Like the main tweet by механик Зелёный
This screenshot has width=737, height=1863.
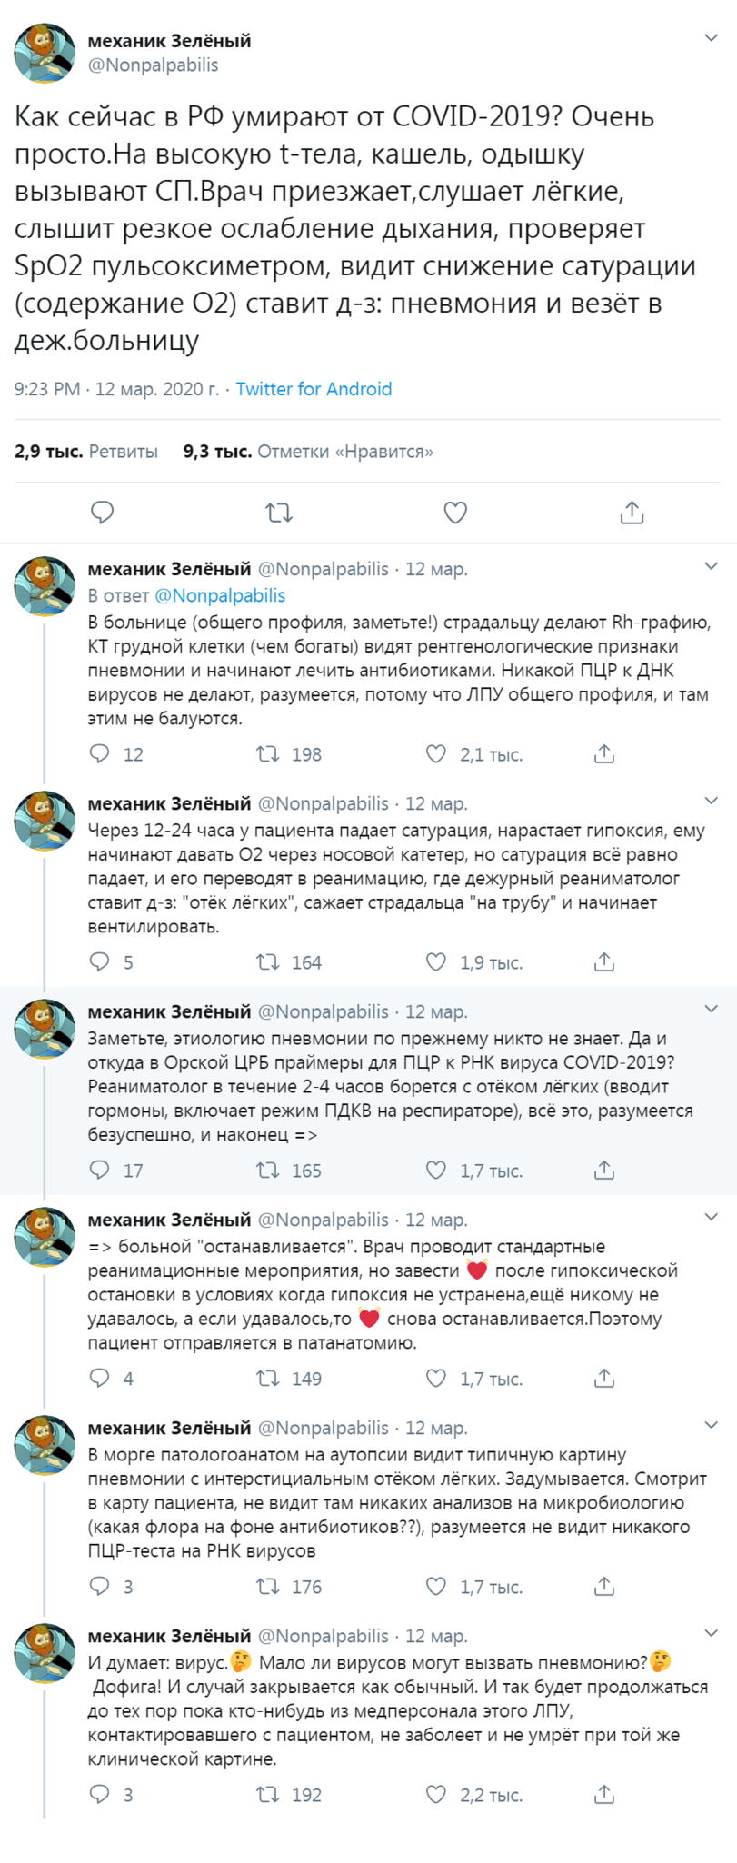[455, 513]
